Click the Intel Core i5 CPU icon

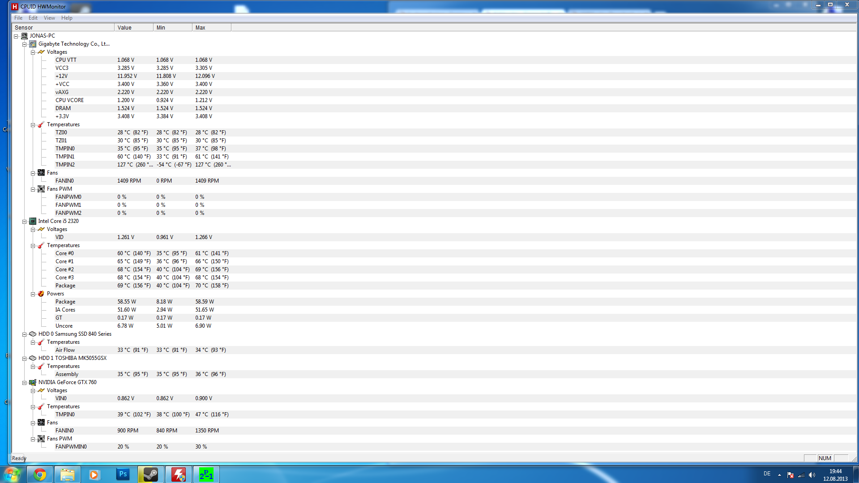[33, 221]
